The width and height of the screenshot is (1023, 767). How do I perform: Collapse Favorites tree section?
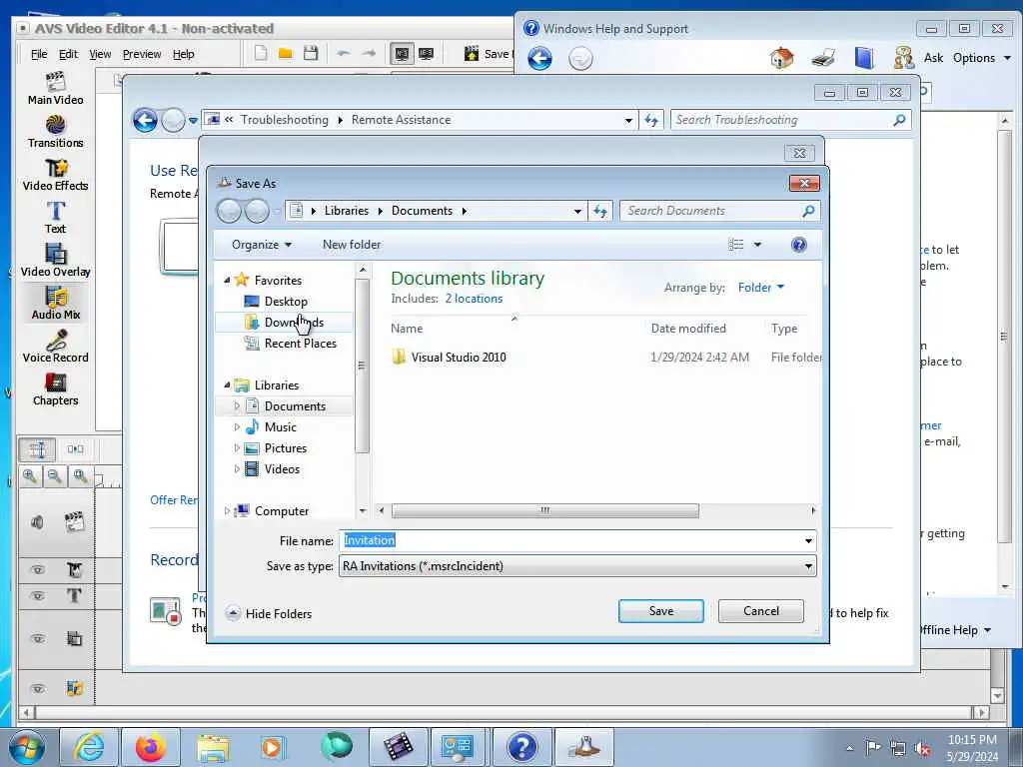227,280
